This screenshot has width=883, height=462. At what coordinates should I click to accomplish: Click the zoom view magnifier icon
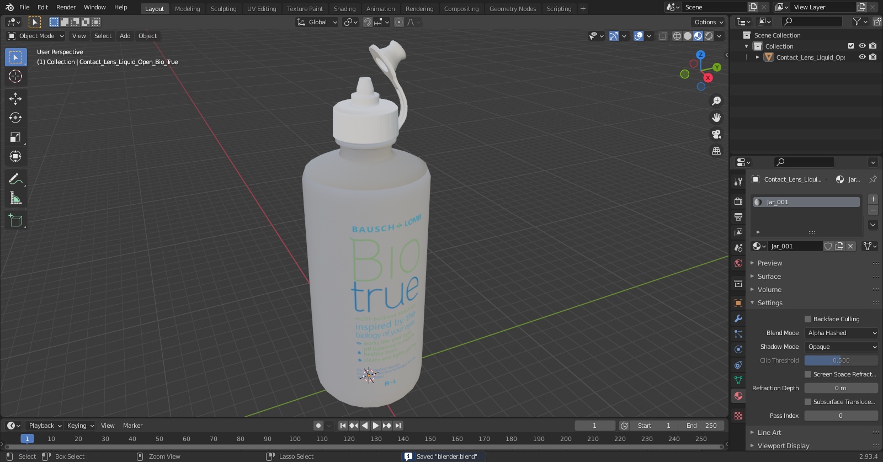coord(716,101)
